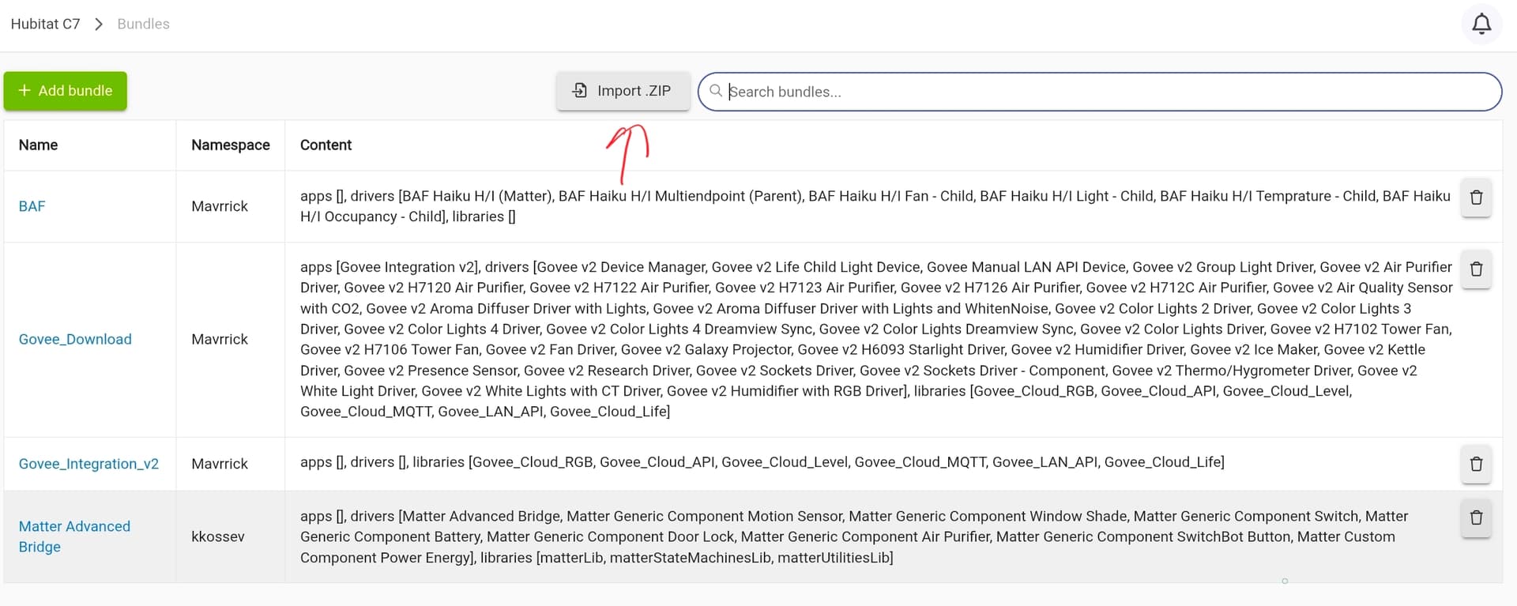Click trash icon for Govee_Download bundle
Viewport: 1517px width, 606px height.
(1475, 269)
